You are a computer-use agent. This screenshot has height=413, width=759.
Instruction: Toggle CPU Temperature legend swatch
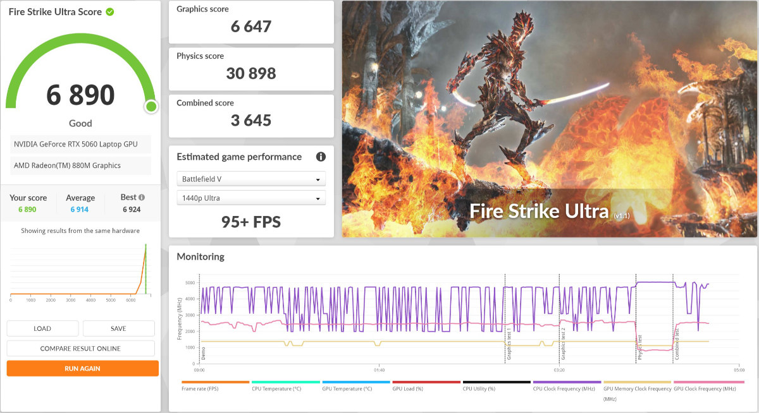tap(286, 382)
